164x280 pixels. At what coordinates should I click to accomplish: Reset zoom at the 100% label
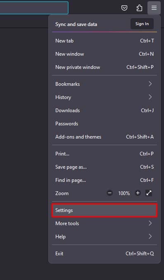pos(124,193)
